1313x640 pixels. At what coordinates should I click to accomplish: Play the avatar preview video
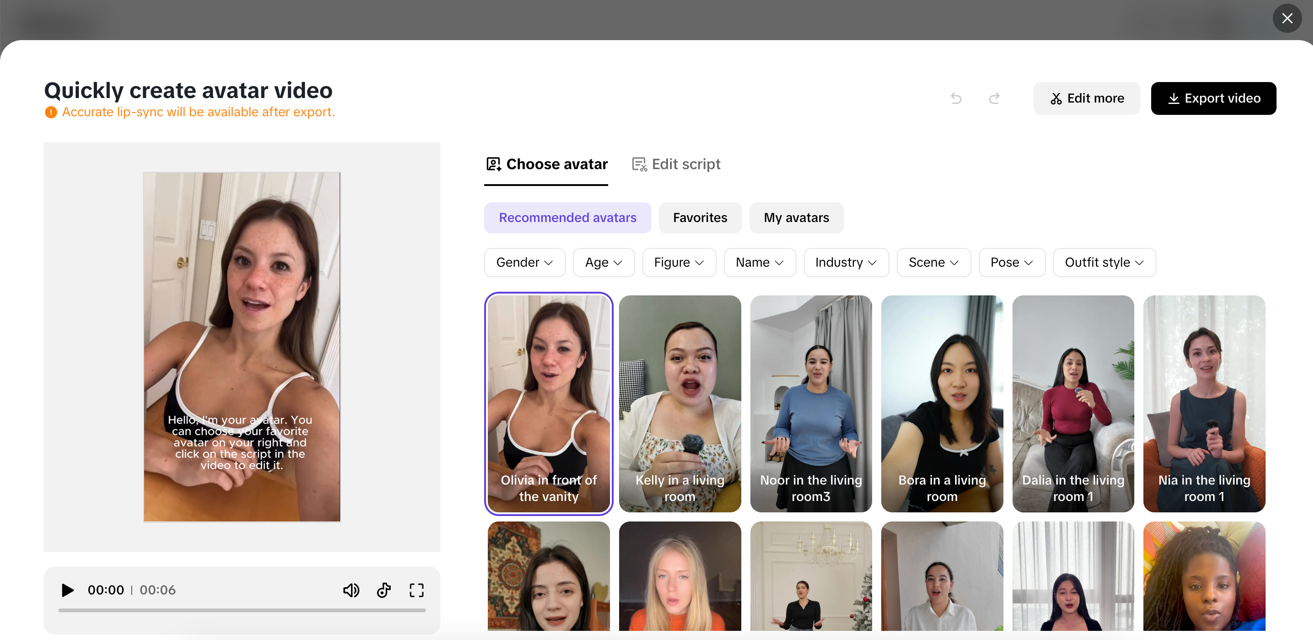pyautogui.click(x=67, y=590)
